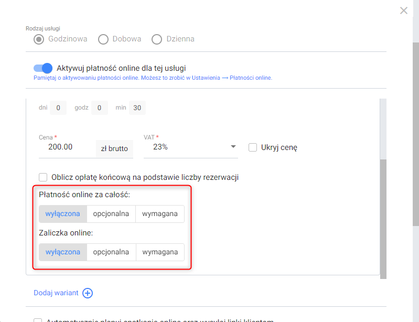419x322 pixels.
Task: Set Zaliczka online to wymagana
Action: click(x=160, y=252)
